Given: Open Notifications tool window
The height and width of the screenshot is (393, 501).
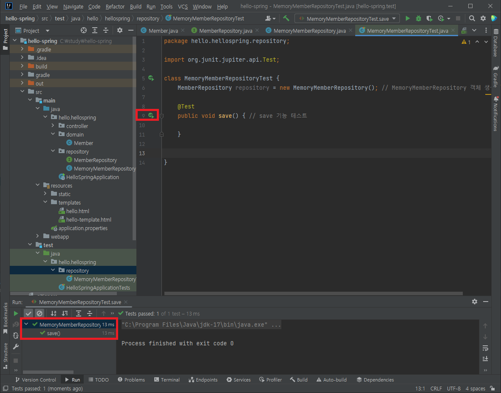Looking at the screenshot, I should coord(495,114).
